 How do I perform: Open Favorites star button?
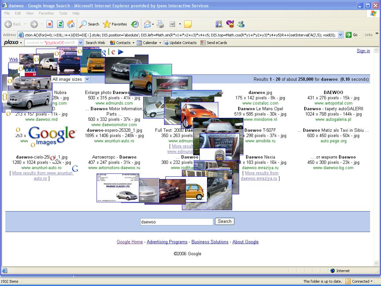[115, 24]
